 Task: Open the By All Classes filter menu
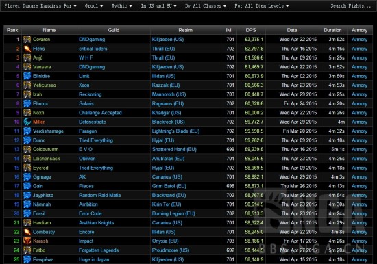[206, 5]
